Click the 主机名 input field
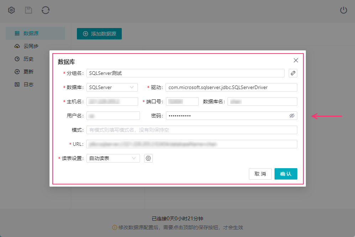 coord(112,101)
